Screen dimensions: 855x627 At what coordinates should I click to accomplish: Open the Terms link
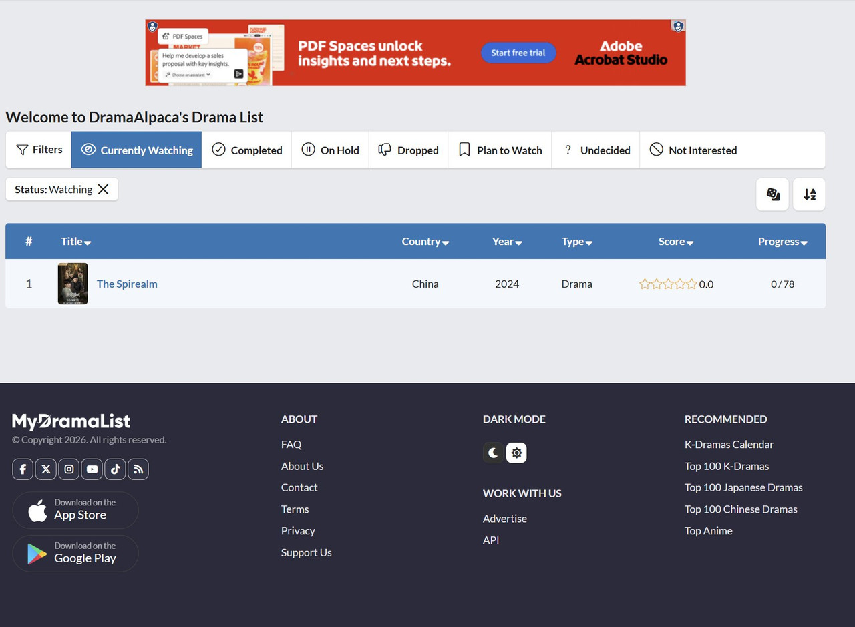(295, 509)
